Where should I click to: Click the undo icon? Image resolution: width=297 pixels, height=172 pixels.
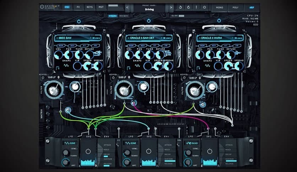click(180, 7)
